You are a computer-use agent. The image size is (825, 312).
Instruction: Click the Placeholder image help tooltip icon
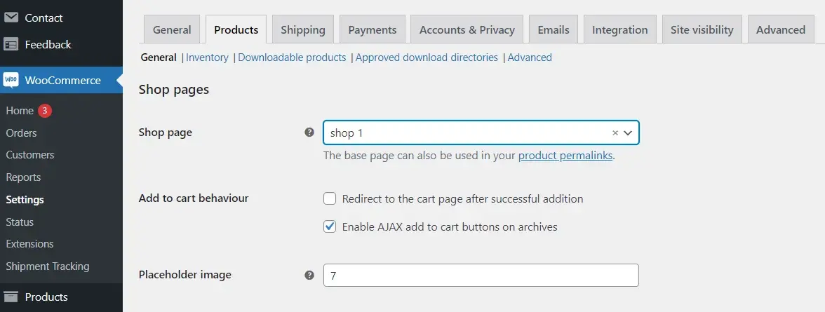coord(309,275)
